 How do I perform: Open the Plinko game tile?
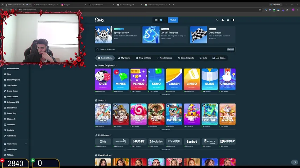pyautogui.click(x=139, y=79)
